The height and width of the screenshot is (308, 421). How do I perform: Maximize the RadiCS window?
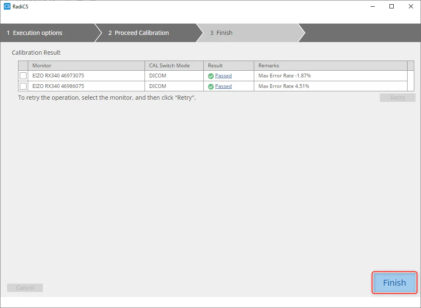click(392, 6)
